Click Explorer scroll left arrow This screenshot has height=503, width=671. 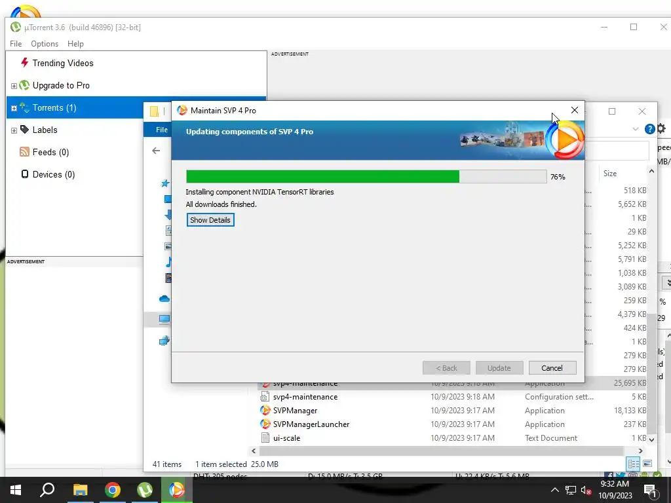click(x=254, y=451)
